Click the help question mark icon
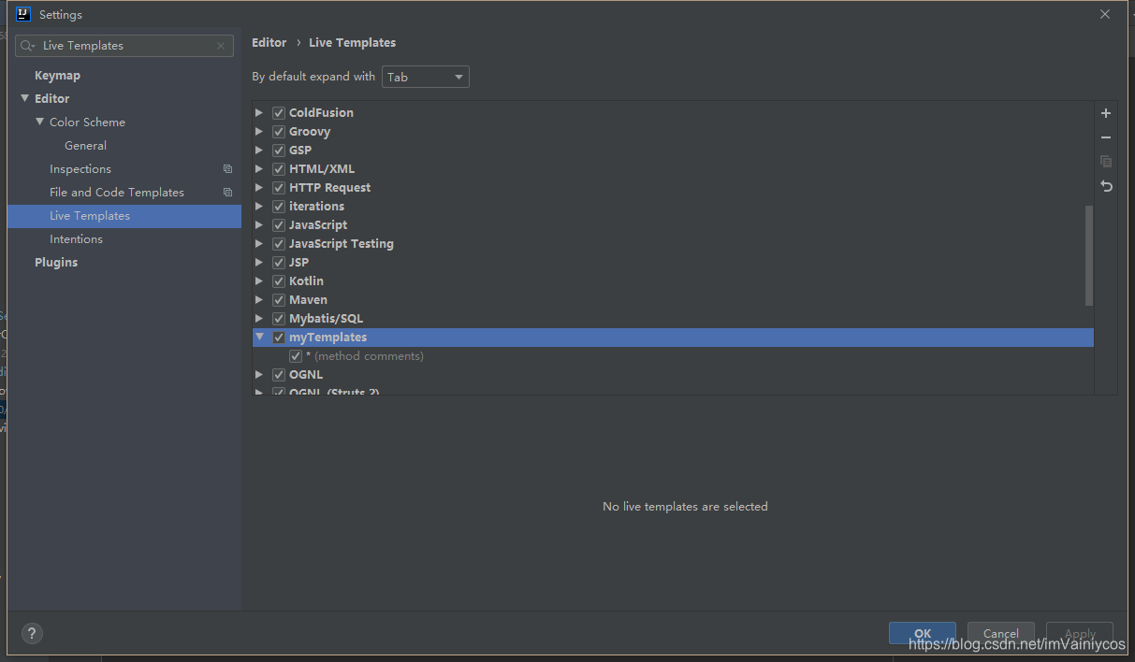The image size is (1135, 662). [x=32, y=633]
